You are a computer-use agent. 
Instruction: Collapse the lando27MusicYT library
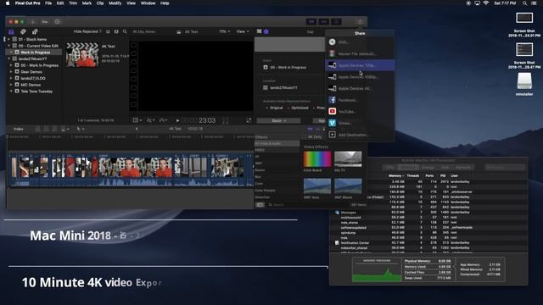(x=8, y=58)
